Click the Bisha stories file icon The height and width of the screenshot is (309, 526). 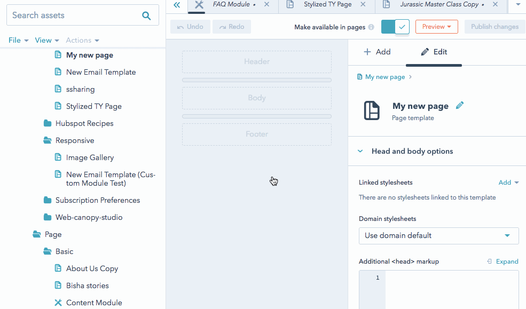(x=58, y=285)
